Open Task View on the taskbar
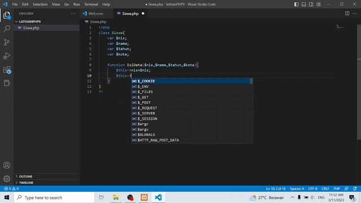361x203 pixels. (102, 197)
